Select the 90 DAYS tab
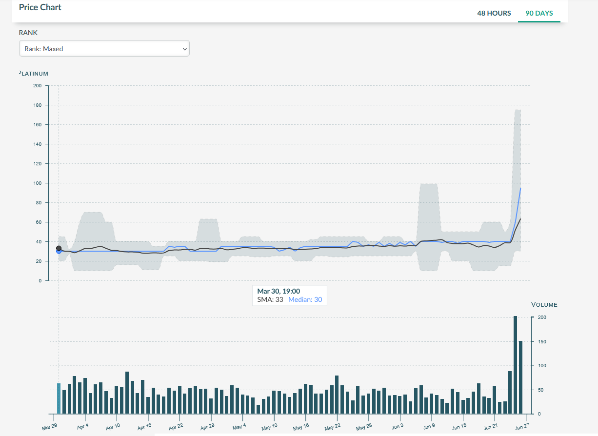Image resolution: width=598 pixels, height=436 pixels. [x=539, y=13]
